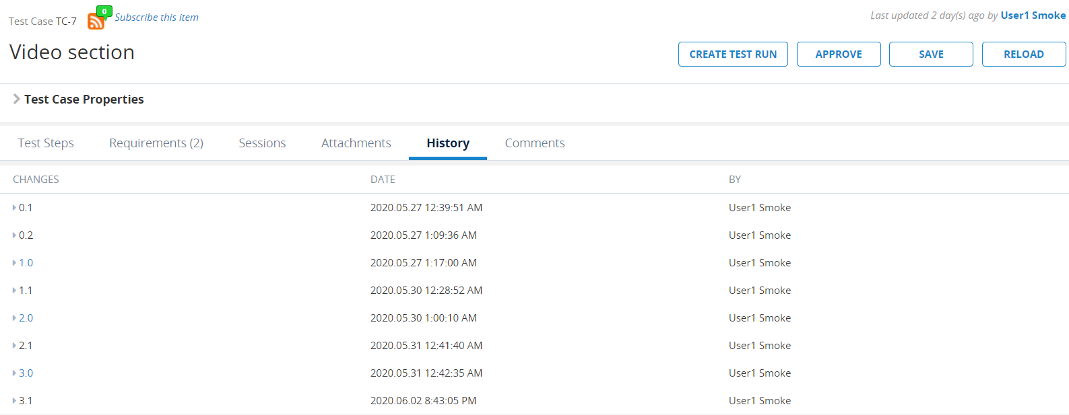
Task: Open the User1 Smoke profile link
Action: (1033, 15)
